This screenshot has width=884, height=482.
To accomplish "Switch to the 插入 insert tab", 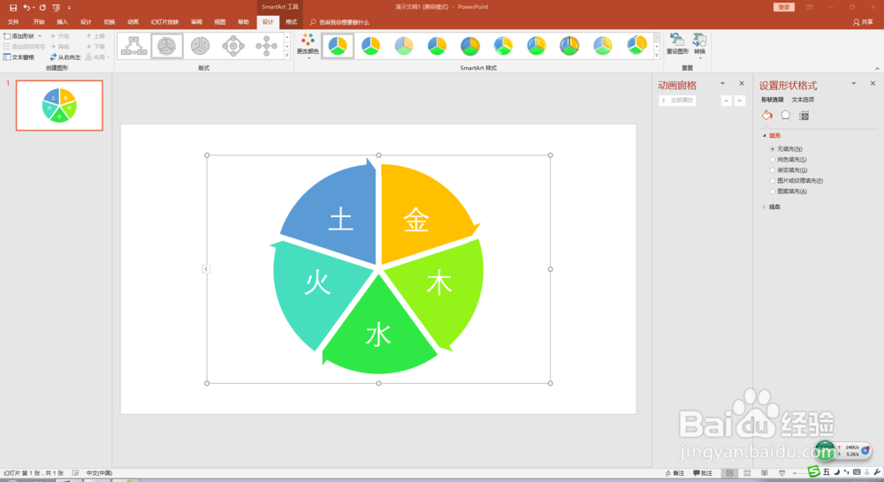I will point(63,22).
